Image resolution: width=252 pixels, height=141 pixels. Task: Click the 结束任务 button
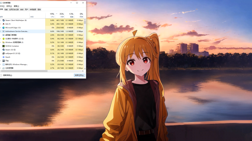point(79,75)
